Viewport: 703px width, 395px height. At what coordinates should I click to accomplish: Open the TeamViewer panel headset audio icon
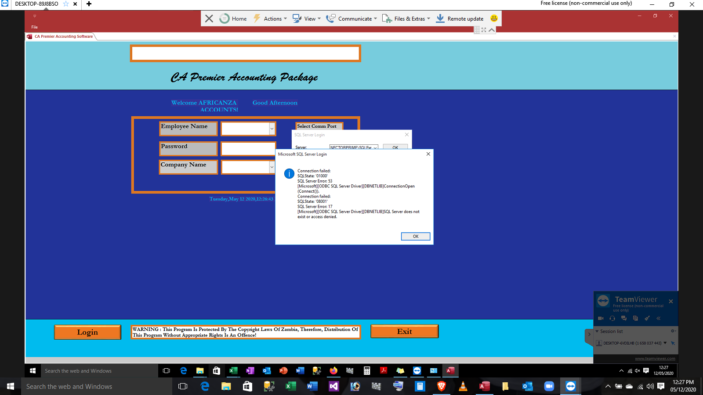click(612, 318)
